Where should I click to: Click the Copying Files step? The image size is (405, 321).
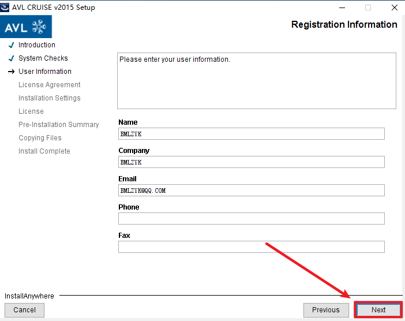[x=40, y=138]
